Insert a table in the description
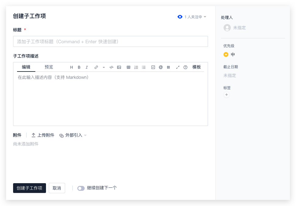The width and height of the screenshot is (296, 206). (x=129, y=67)
